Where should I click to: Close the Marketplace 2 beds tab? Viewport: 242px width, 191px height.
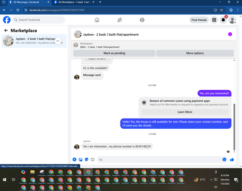click(x=93, y=2)
